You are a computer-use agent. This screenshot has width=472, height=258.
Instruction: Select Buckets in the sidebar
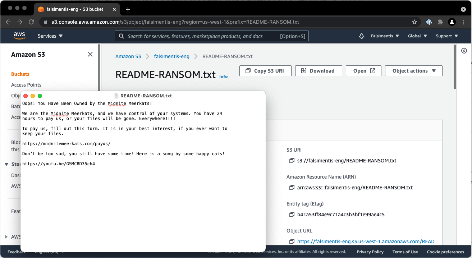coord(20,74)
